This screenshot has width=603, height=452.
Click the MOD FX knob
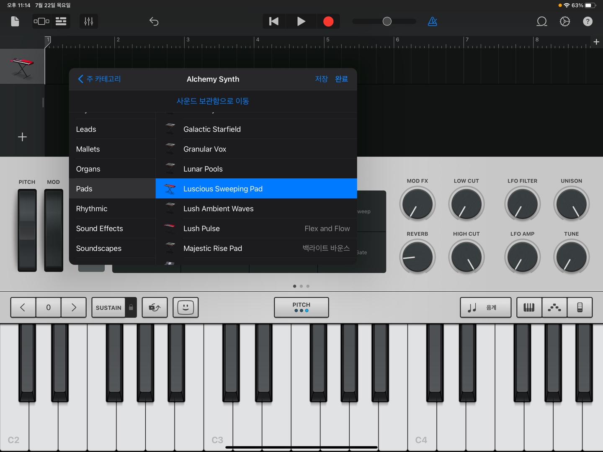[x=417, y=204]
